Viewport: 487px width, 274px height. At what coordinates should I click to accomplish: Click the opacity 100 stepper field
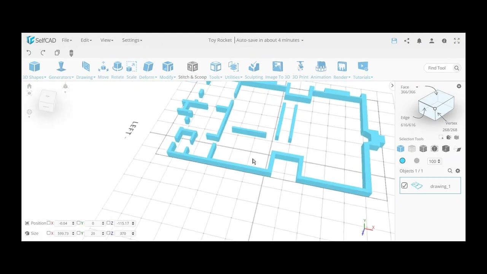[434, 161]
